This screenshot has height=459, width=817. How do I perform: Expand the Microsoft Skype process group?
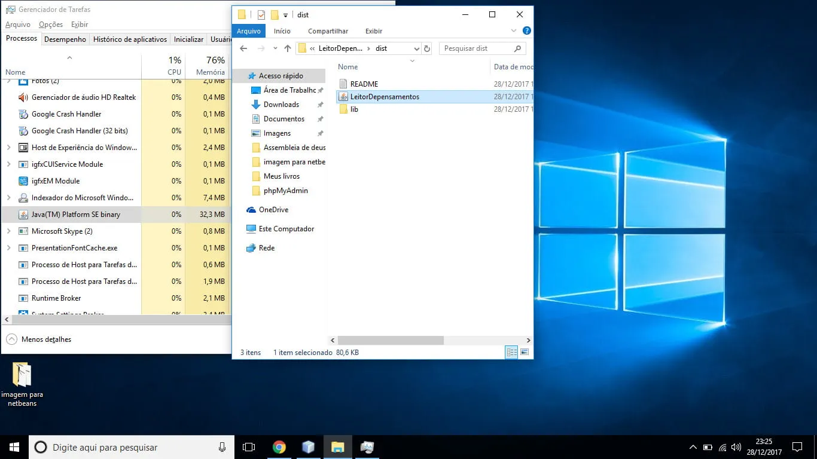8,231
